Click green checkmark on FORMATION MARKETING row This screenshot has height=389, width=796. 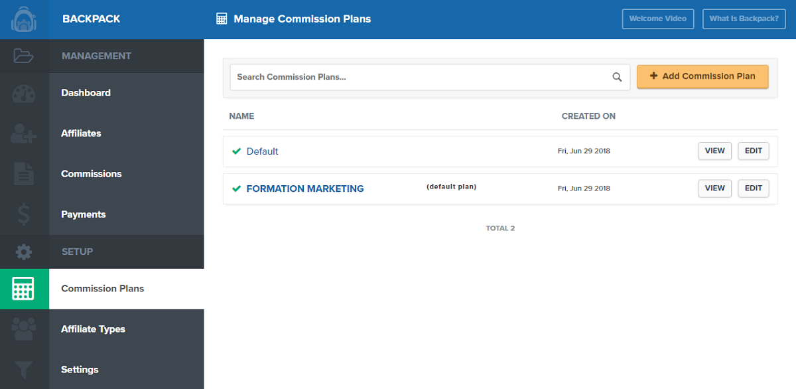[x=236, y=189]
